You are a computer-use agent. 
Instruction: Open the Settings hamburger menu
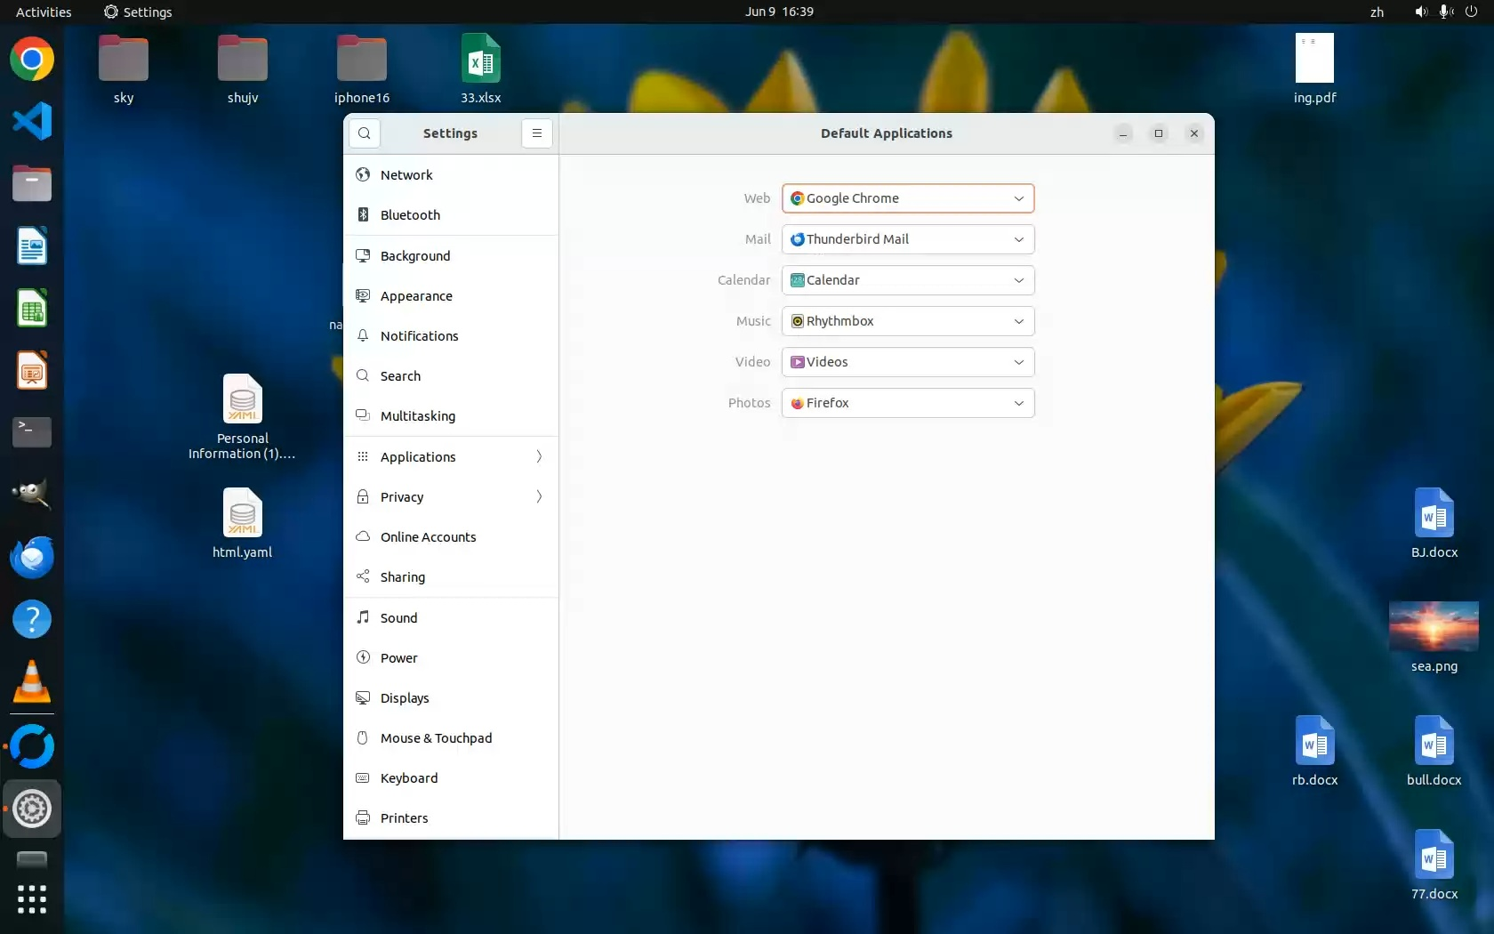[536, 133]
